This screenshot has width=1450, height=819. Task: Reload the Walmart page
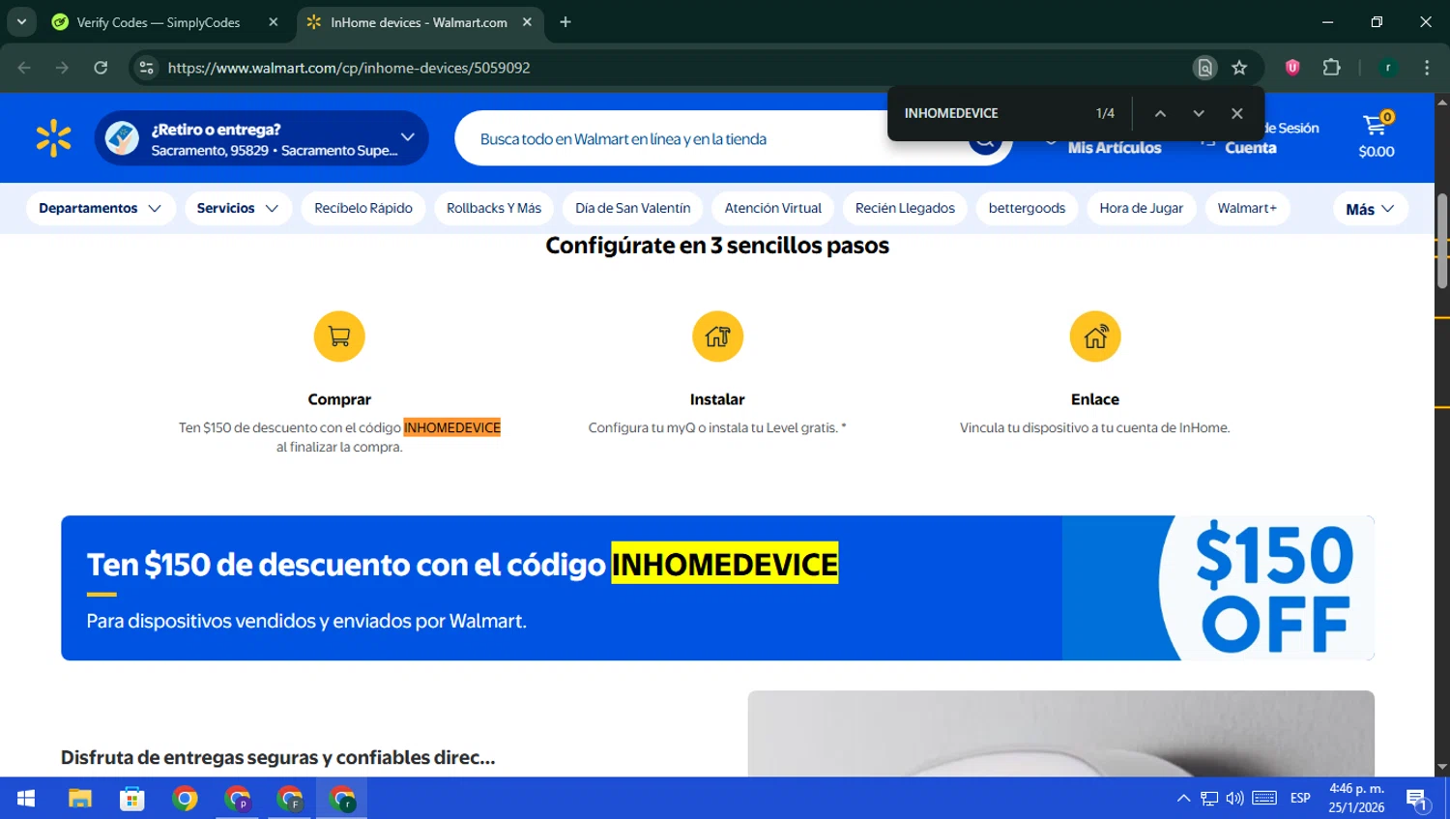101,68
